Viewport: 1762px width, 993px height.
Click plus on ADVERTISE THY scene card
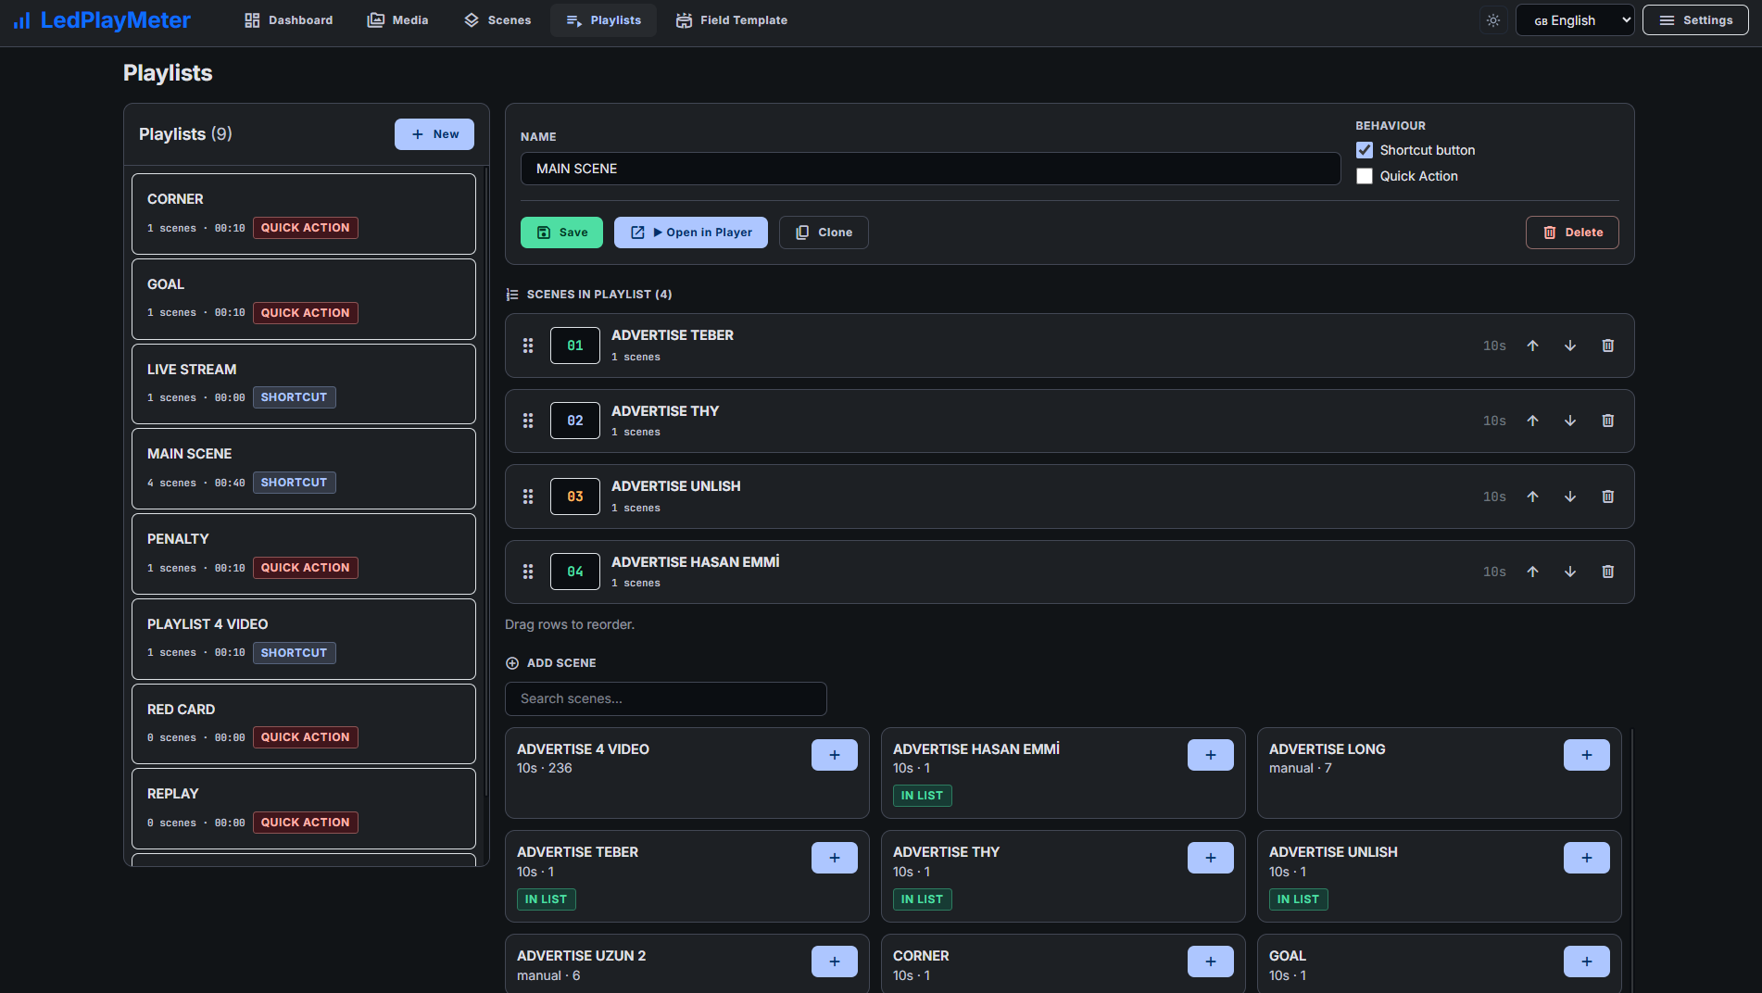point(1211,858)
